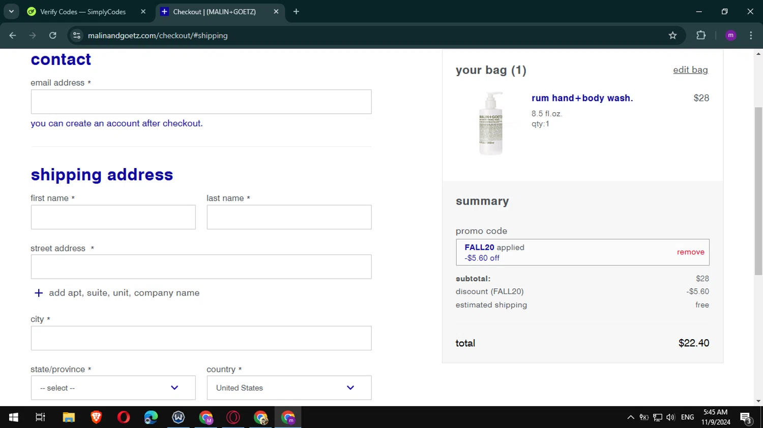Open the first Opera icon in taskbar
The height and width of the screenshot is (428, 763).
(x=124, y=417)
